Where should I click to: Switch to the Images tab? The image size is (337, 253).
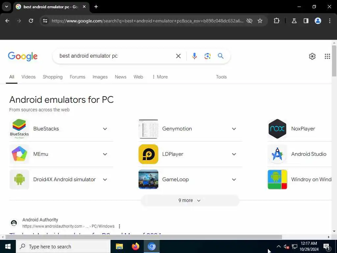[100, 77]
